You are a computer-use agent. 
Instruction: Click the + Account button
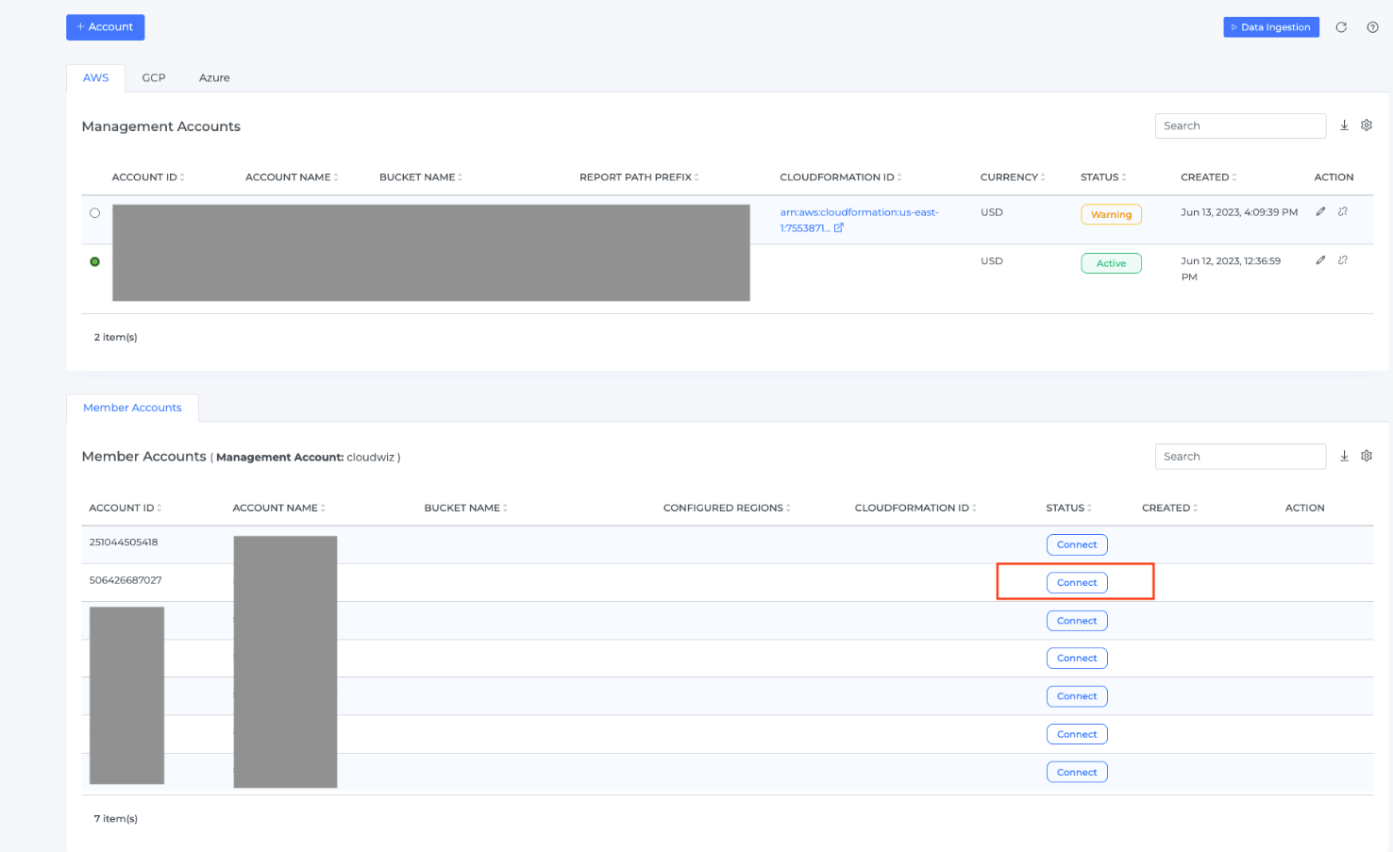click(105, 27)
